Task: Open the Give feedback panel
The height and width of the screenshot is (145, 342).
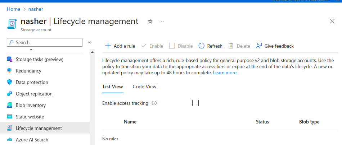Action: [275, 46]
